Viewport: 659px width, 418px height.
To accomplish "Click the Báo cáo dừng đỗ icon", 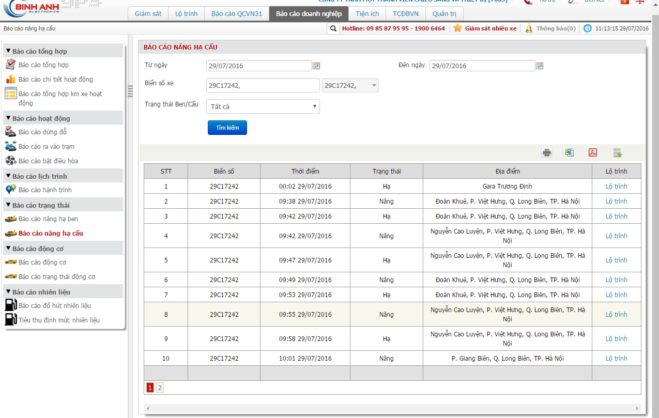I will tap(10, 132).
